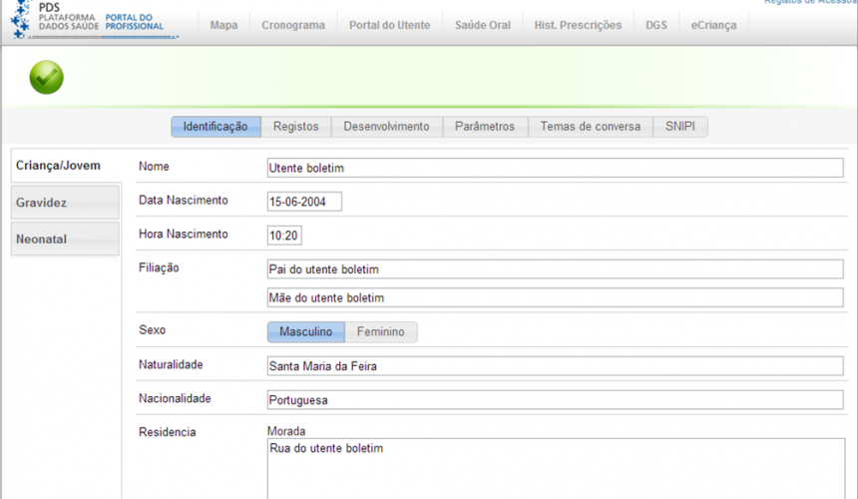Select Masculino sex option

pos(305,332)
